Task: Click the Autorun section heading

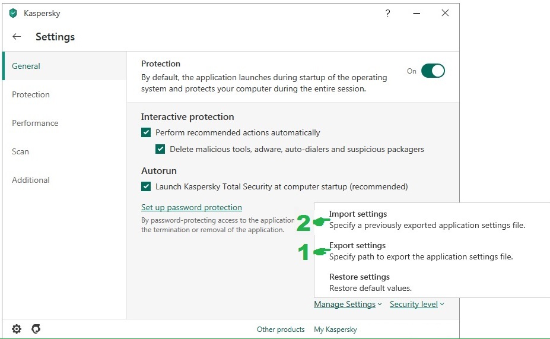Action: (x=159, y=170)
